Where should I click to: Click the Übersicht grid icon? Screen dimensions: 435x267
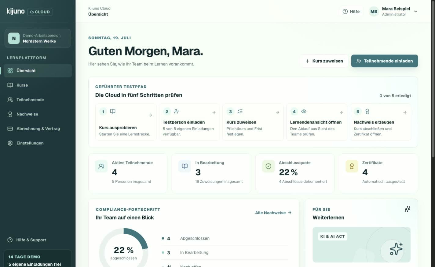(10, 71)
